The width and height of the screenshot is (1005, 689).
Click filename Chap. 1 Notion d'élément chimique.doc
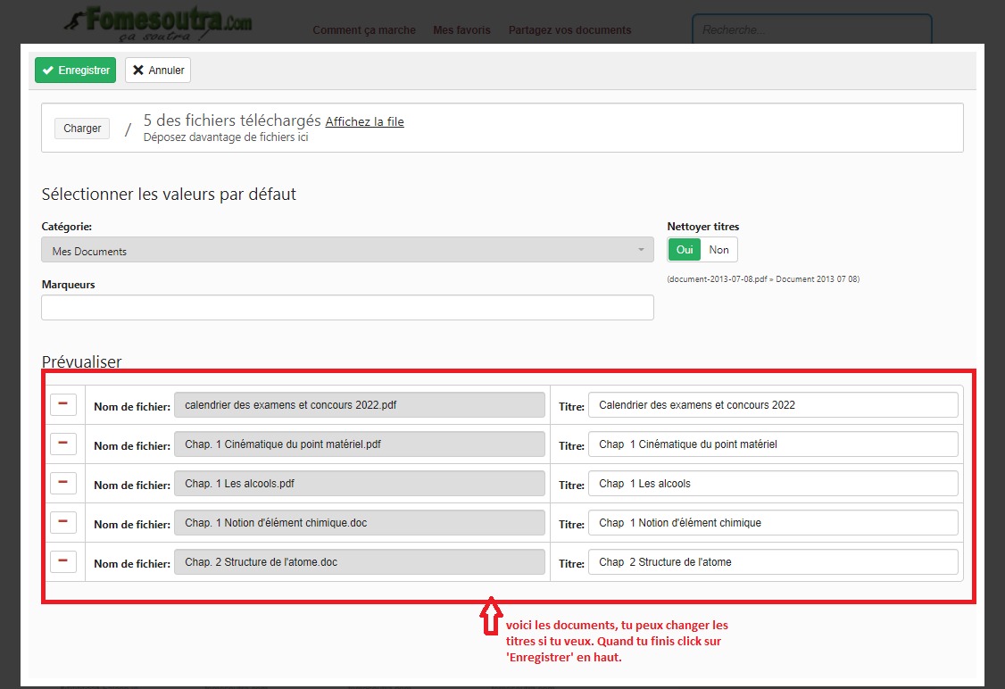coord(360,523)
